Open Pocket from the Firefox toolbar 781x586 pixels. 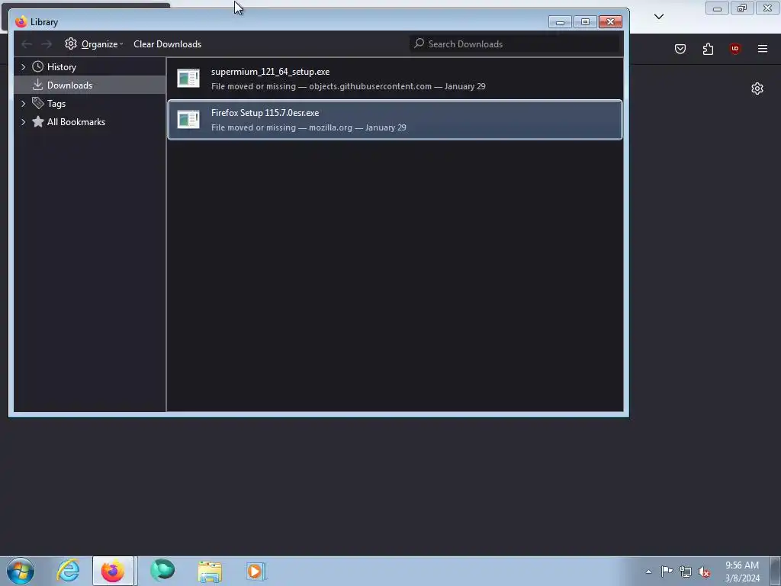[x=680, y=49]
